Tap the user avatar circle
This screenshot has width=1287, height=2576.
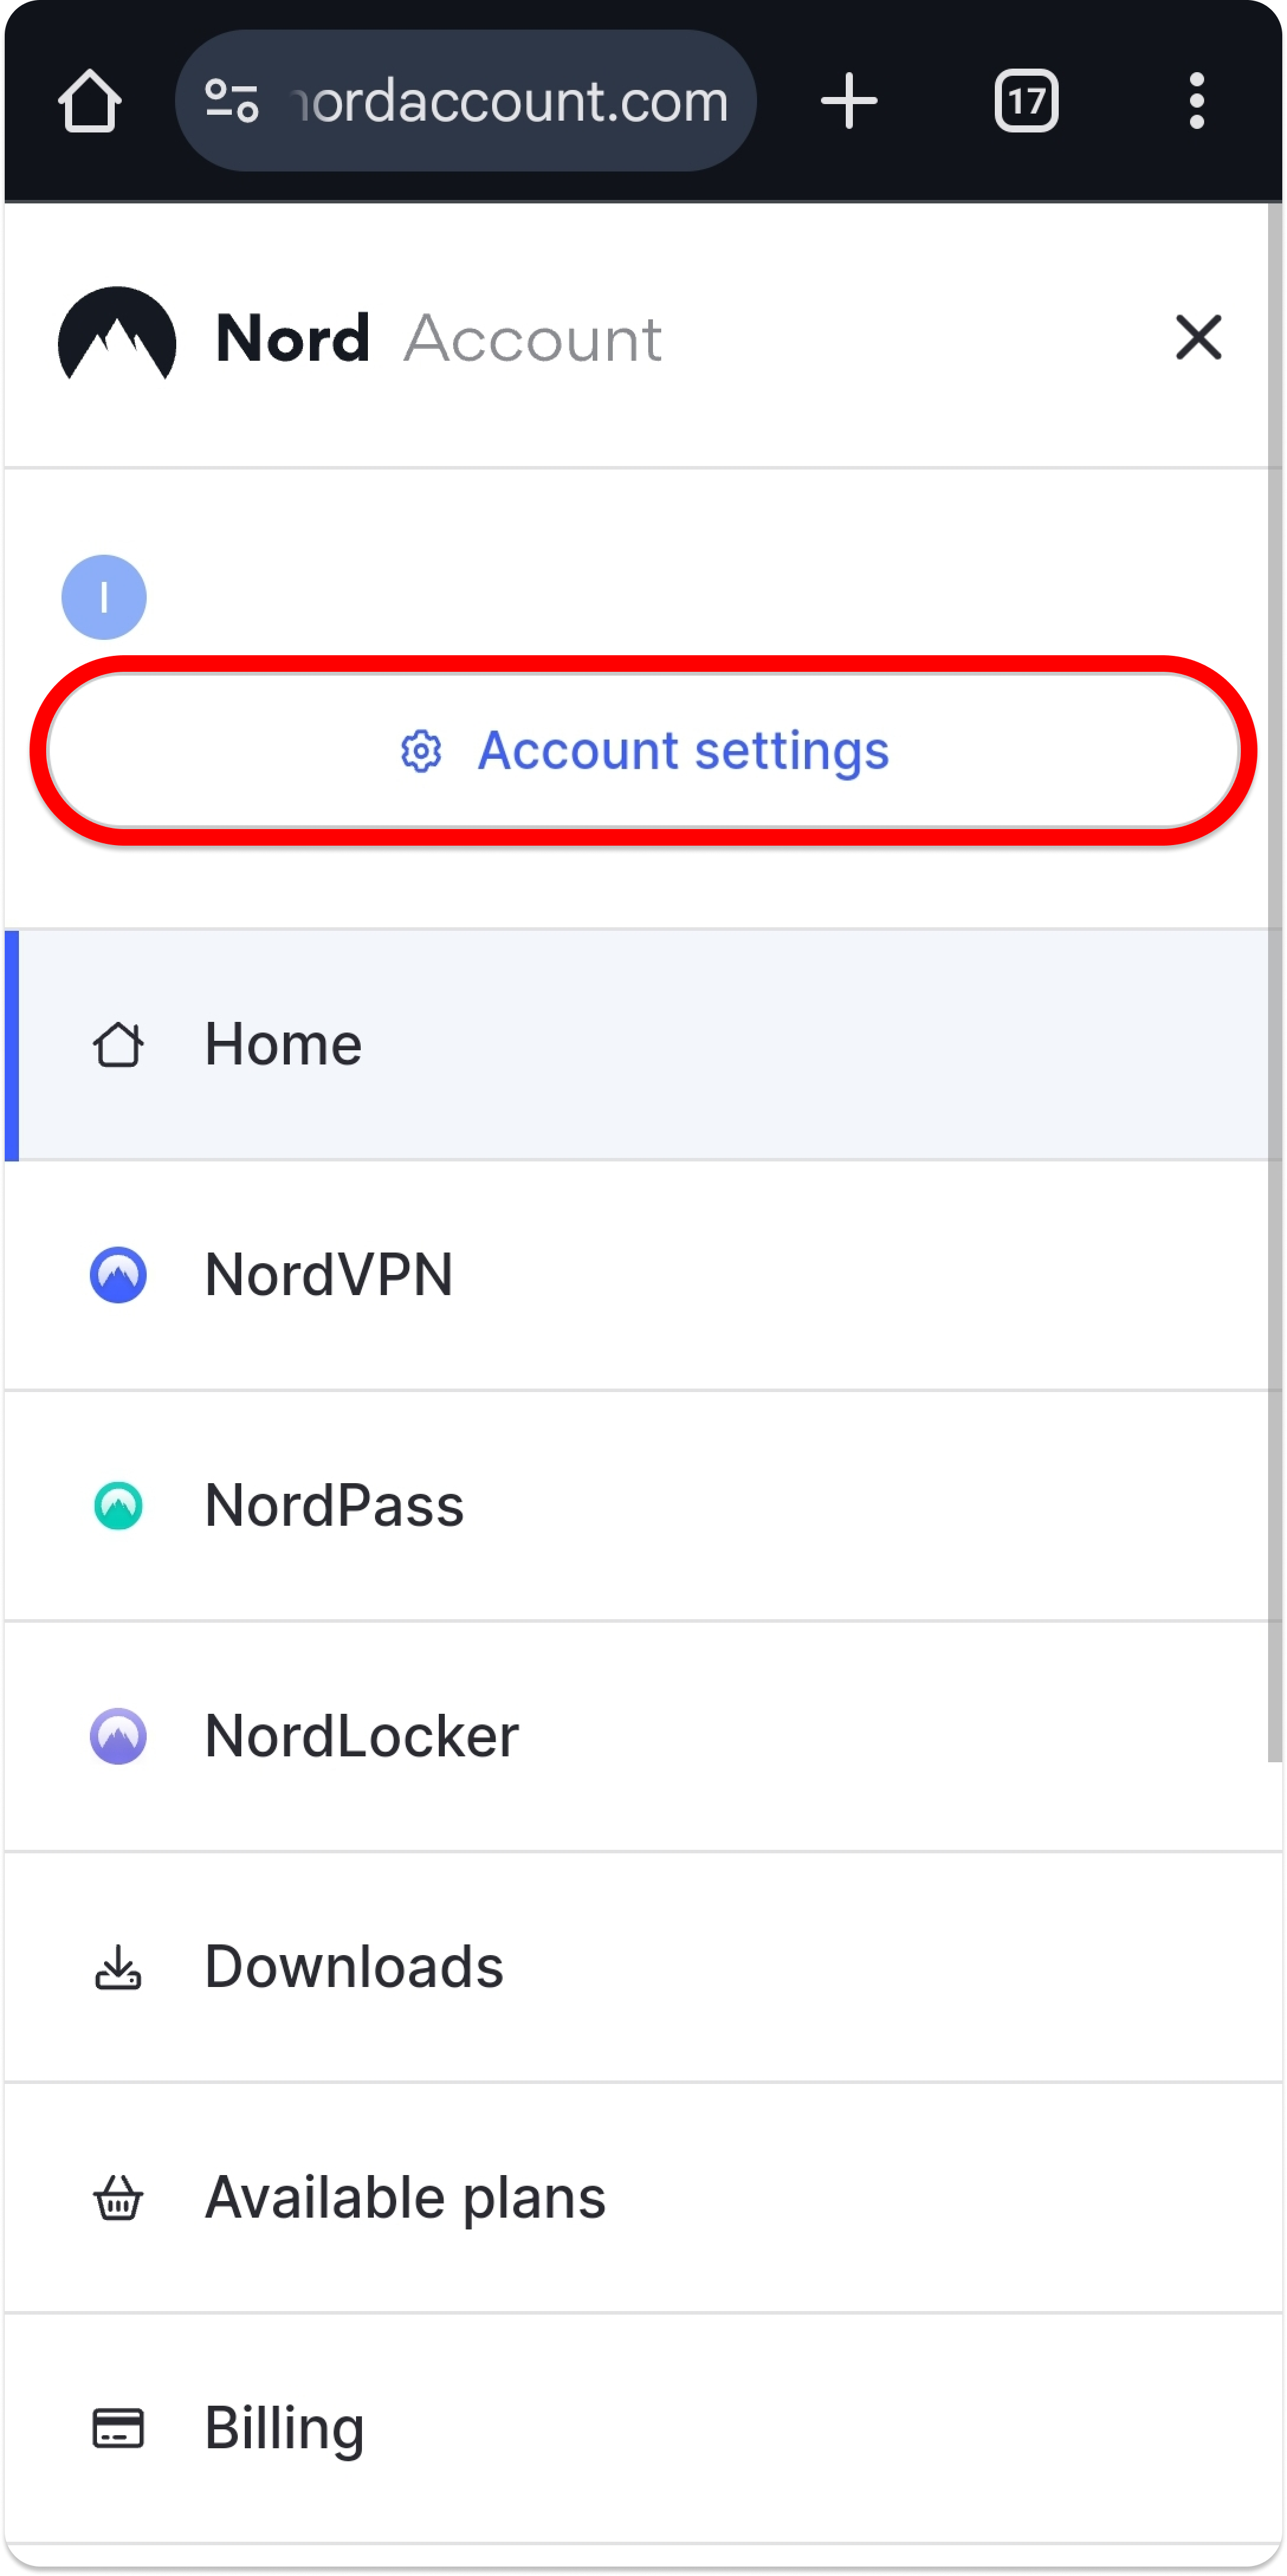[104, 597]
